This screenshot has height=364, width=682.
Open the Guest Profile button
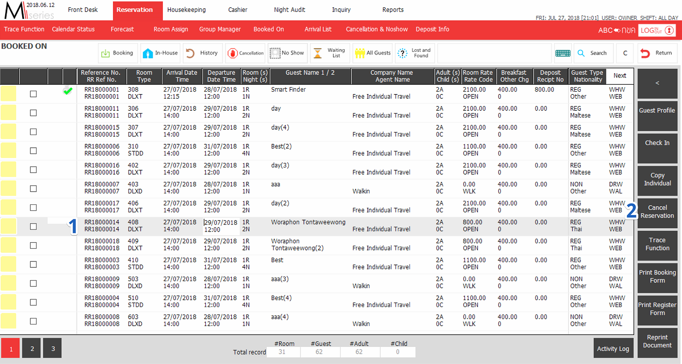tap(657, 116)
